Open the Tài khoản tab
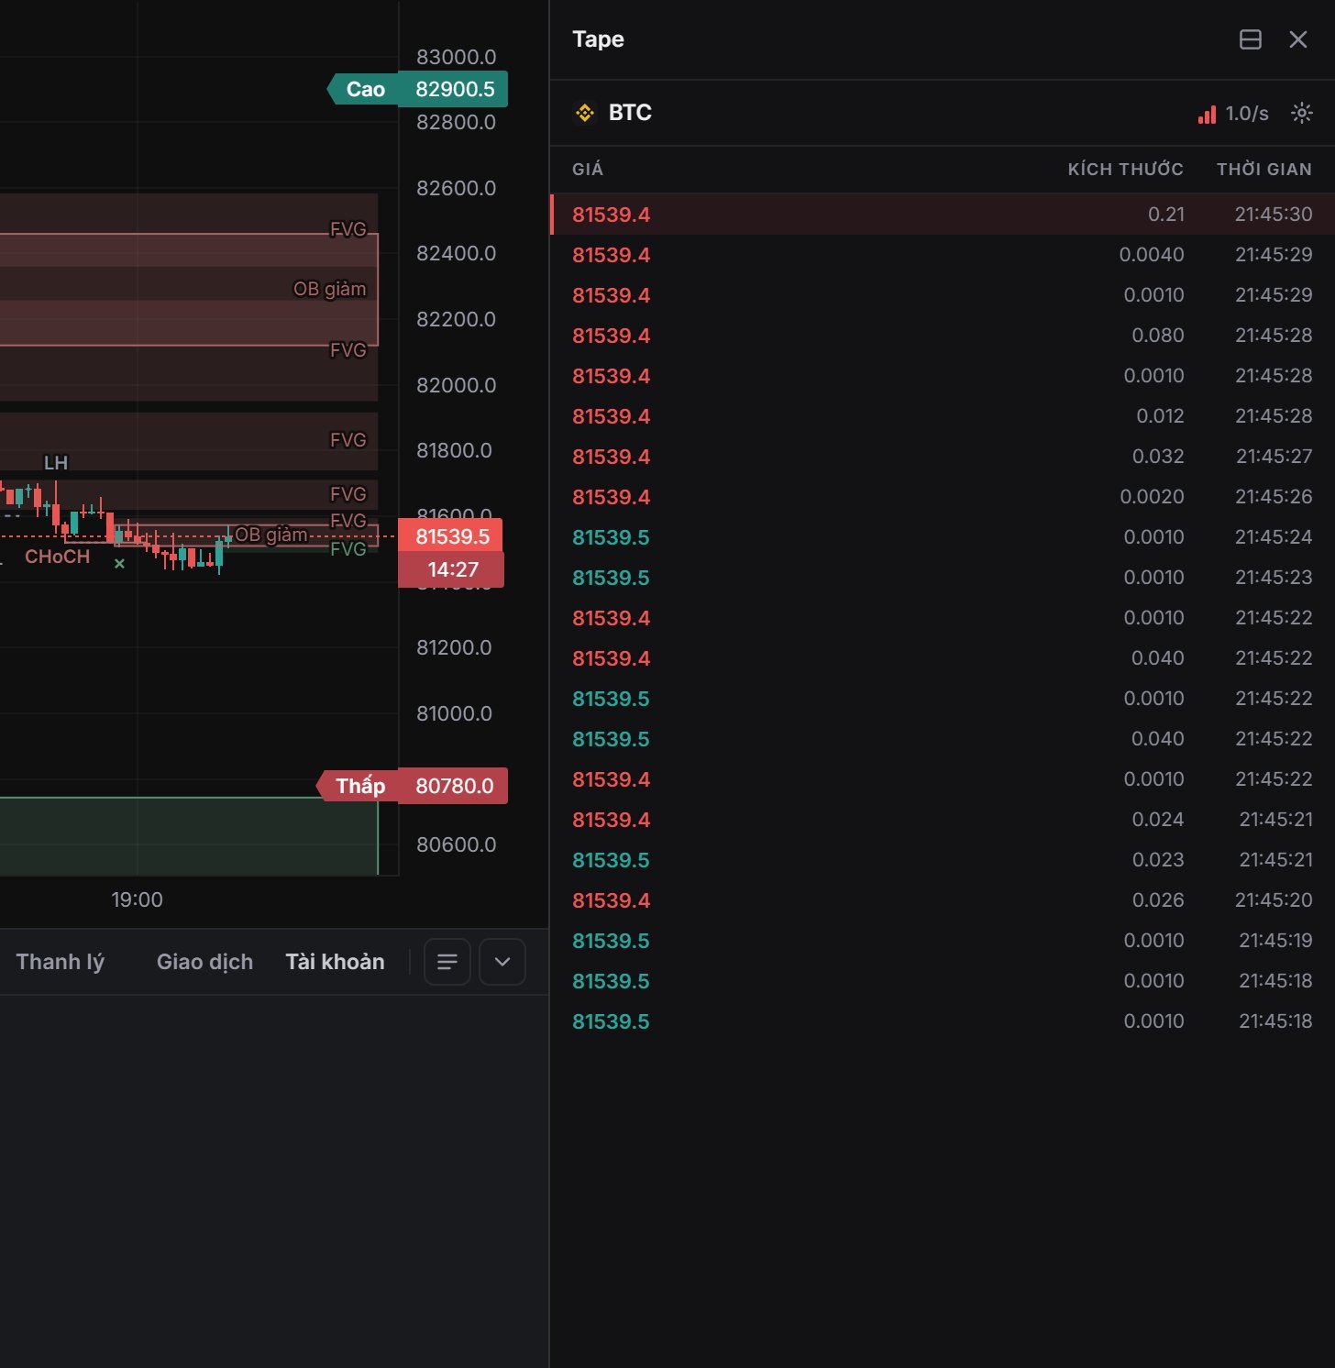This screenshot has height=1368, width=1335. [x=335, y=962]
